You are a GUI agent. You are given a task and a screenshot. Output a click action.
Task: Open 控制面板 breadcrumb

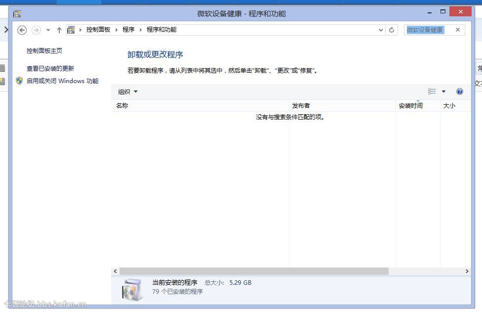[x=98, y=30]
